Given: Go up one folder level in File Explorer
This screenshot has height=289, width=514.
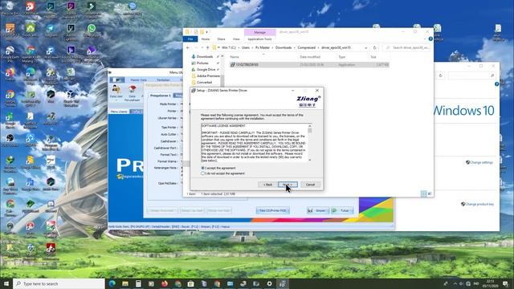Looking at the screenshot, I should tap(207, 48).
